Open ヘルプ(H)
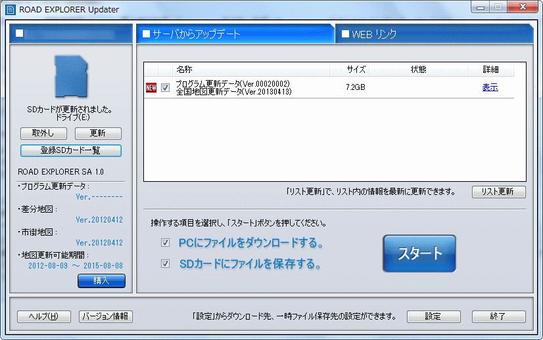Image resolution: width=543 pixels, height=340 pixels. 44,316
